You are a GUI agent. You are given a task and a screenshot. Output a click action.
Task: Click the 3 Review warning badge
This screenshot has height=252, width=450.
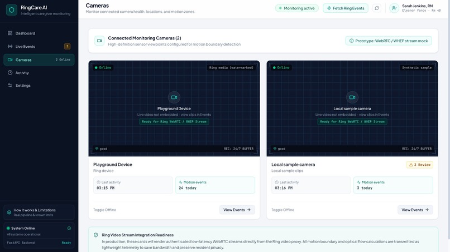coord(420,165)
